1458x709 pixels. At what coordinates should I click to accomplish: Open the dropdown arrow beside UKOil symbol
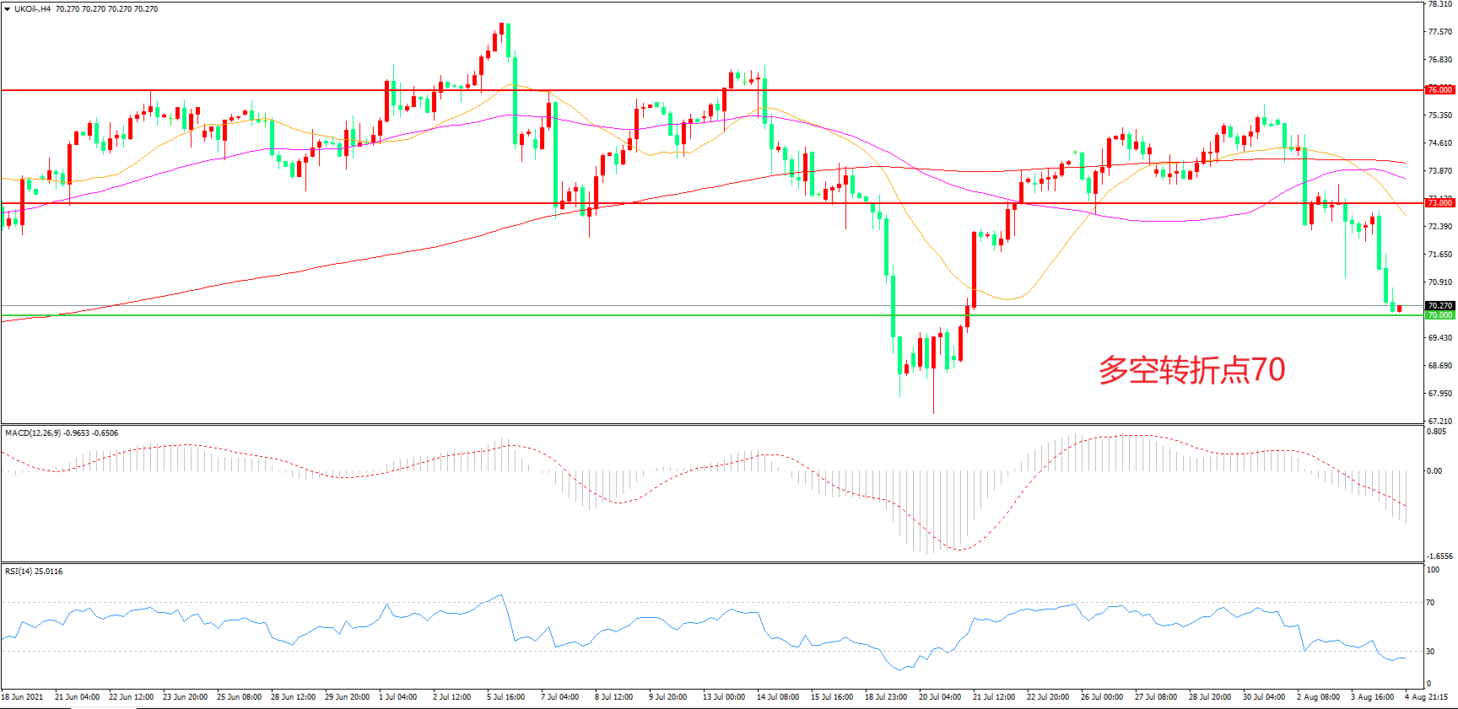click(x=8, y=9)
